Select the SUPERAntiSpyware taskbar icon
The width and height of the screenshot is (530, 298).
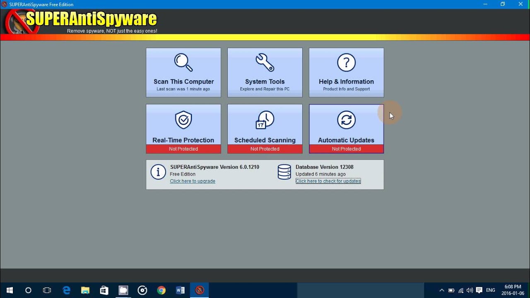coord(200,291)
